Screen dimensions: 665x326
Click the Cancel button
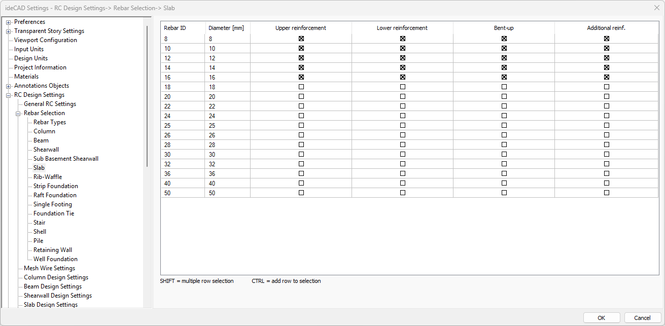(643, 318)
